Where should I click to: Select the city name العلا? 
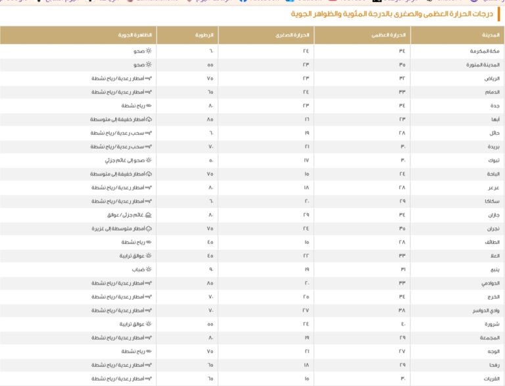point(495,256)
